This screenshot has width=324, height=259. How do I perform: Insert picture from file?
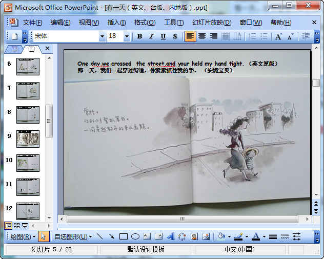[x=206, y=236]
